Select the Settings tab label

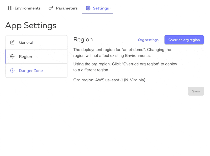(101, 8)
